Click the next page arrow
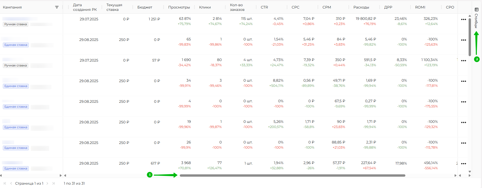This screenshot has width=482, height=188. coord(47,183)
